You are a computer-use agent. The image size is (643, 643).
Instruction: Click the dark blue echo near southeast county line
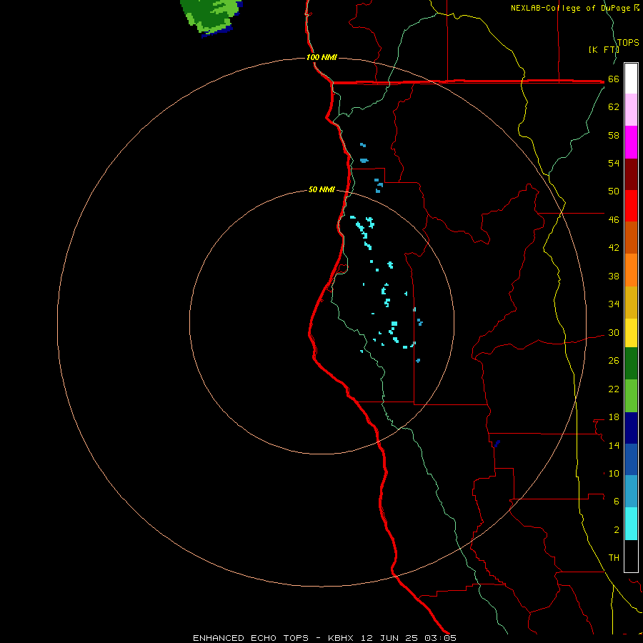coord(497,443)
